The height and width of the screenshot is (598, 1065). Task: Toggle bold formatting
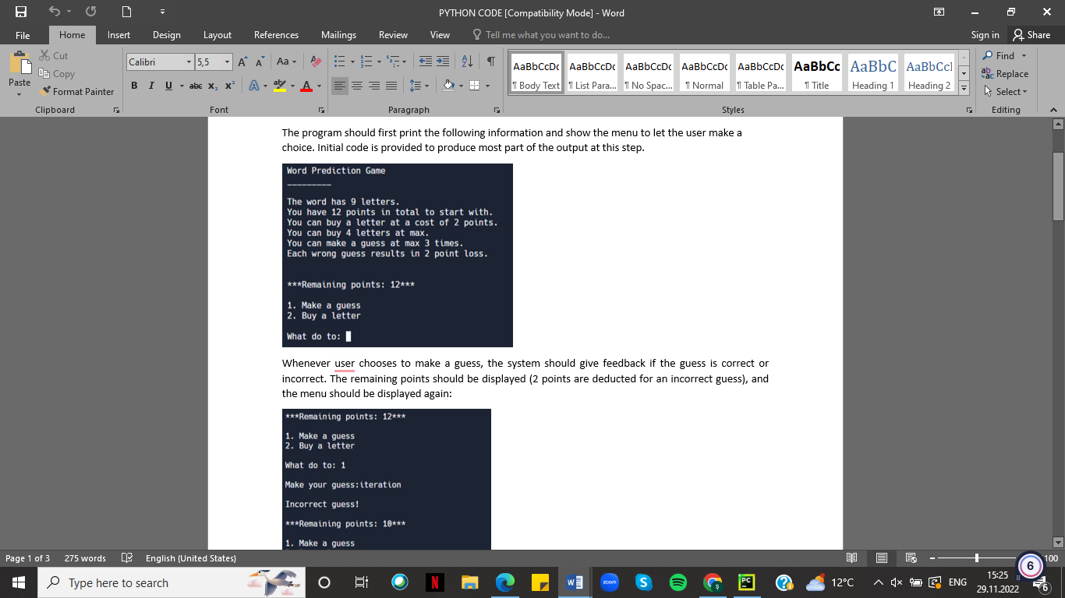tap(134, 86)
